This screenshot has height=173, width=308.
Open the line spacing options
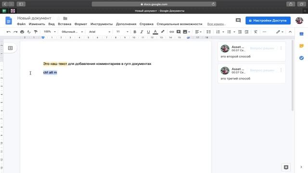click(x=208, y=32)
